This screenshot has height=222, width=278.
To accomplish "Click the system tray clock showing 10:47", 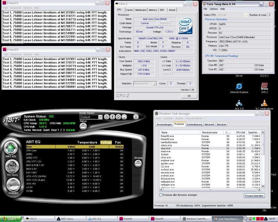I will [x=272, y=219].
